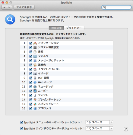
Task: Click the ミュージック music icon
Action: pos(35,87)
